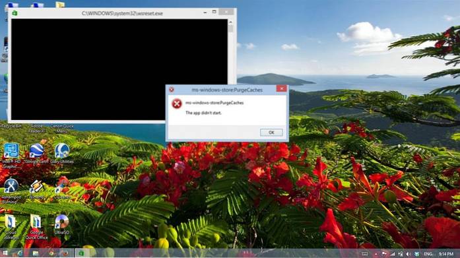Open the Action Center flag icon
Screen dimensions: 460x258
point(383,254)
